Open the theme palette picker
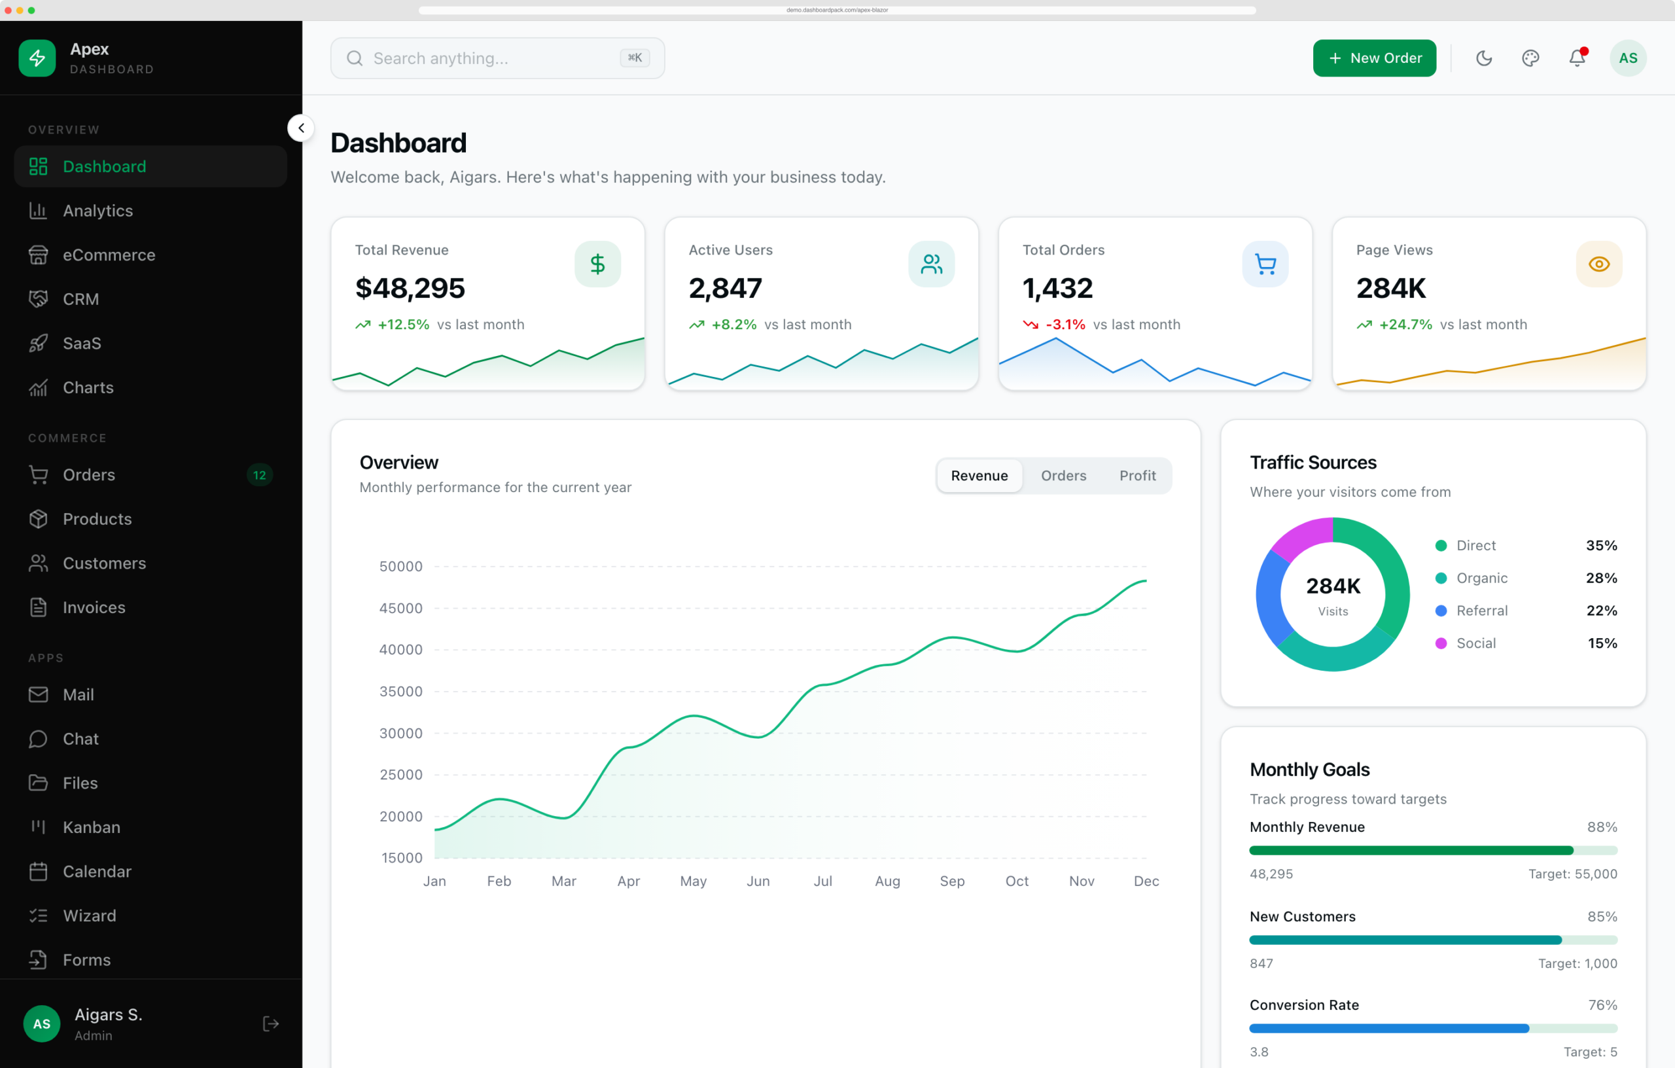Image resolution: width=1675 pixels, height=1068 pixels. (1530, 58)
